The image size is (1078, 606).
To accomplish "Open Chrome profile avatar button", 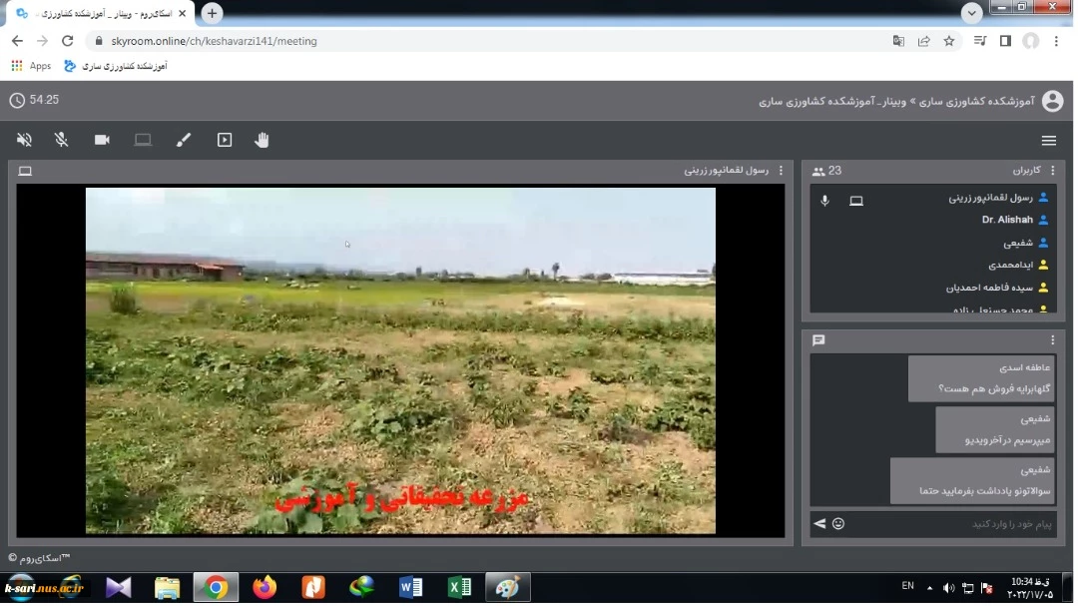I will coord(1030,41).
